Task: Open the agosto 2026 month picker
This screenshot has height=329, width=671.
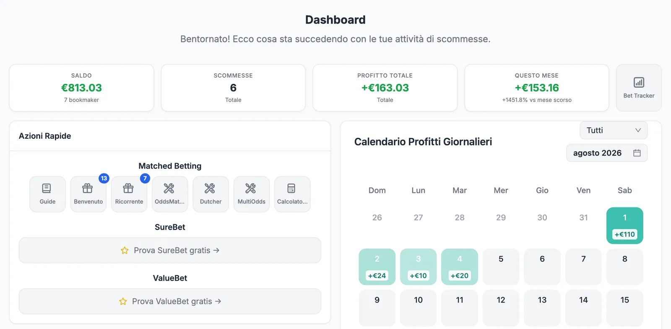Action: (x=607, y=153)
